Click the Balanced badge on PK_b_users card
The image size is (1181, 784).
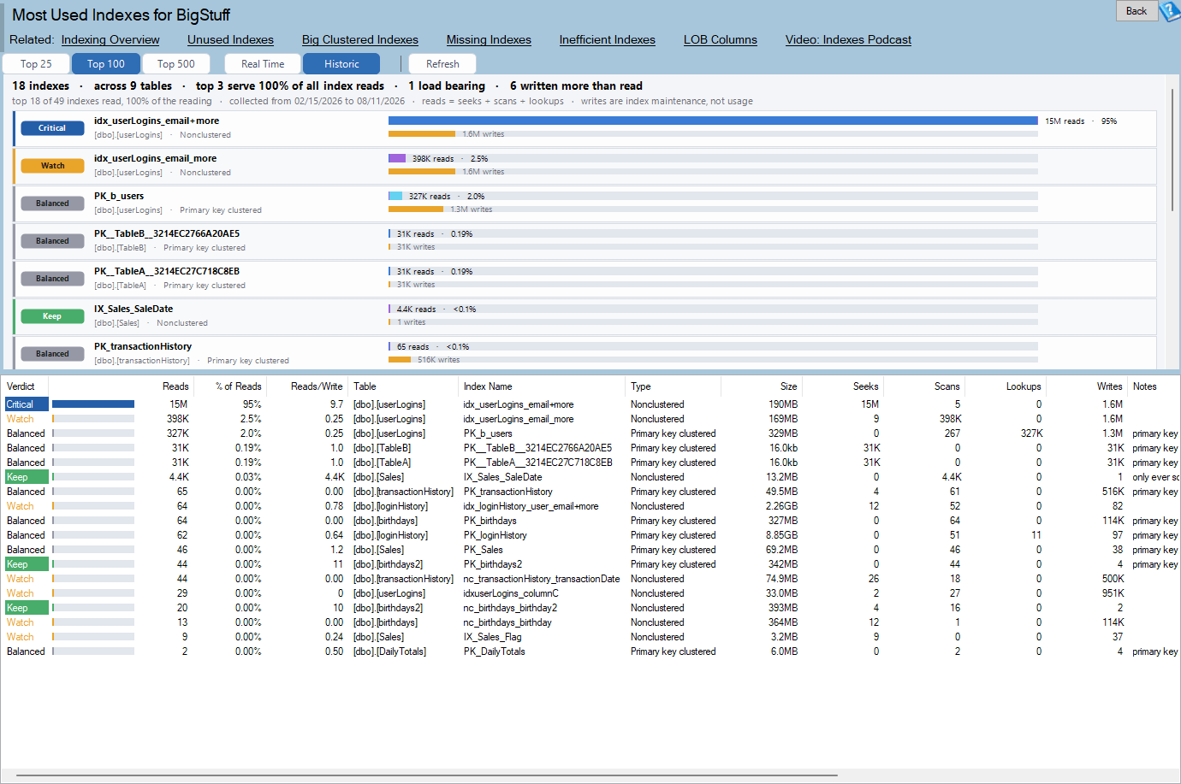(x=52, y=203)
